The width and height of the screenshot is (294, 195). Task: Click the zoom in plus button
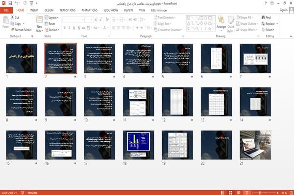pyautogui.click(x=277, y=193)
